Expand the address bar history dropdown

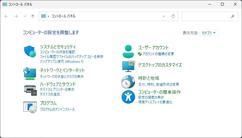coord(164,16)
